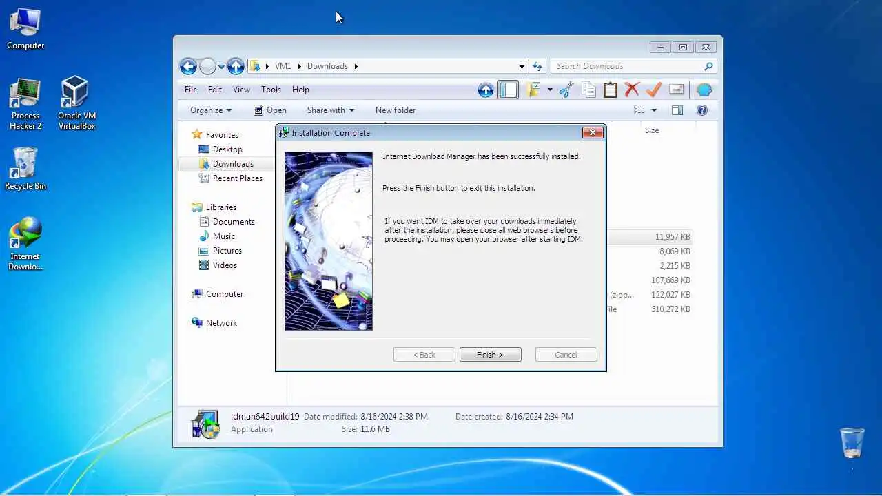Click the Finish > button
882x496 pixels.
click(491, 355)
